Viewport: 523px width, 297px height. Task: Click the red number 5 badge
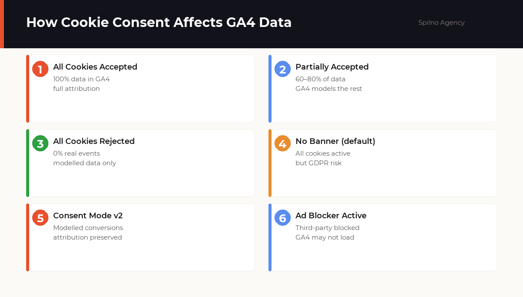tap(40, 218)
